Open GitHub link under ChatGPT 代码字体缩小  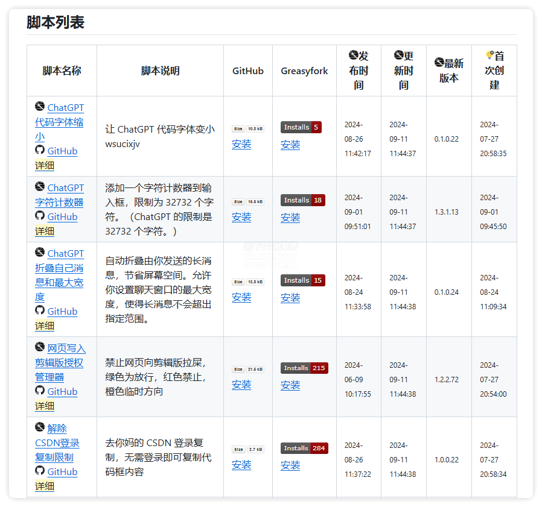tap(62, 151)
